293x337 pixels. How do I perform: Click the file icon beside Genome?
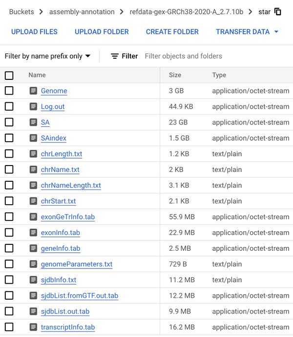(33, 91)
